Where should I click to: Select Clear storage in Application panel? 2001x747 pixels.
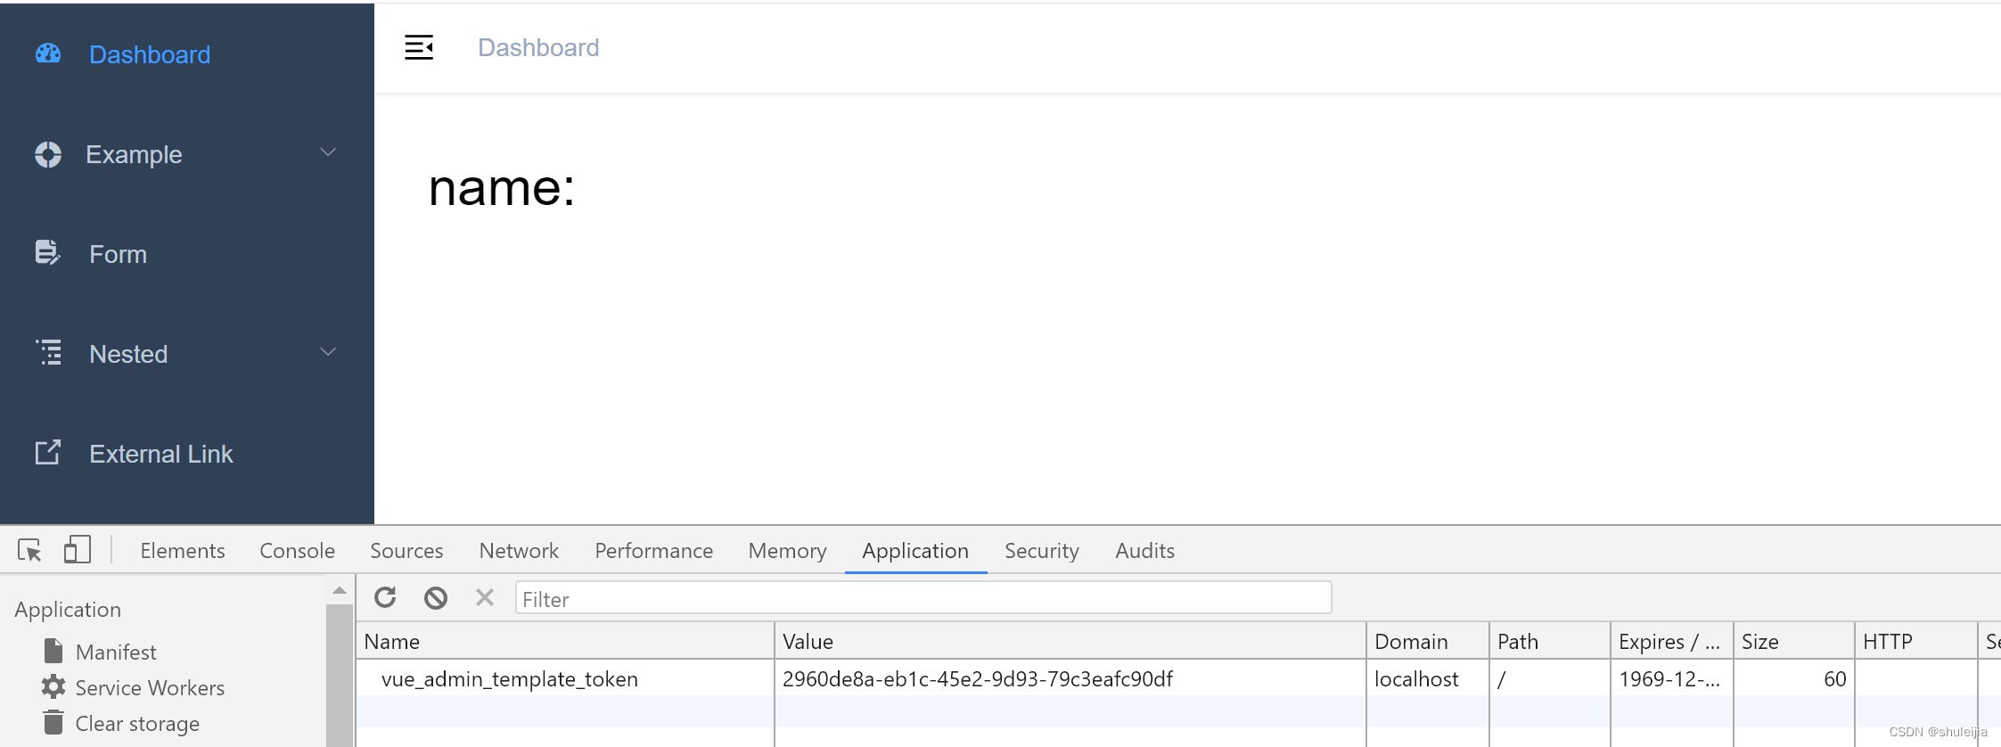tap(137, 723)
